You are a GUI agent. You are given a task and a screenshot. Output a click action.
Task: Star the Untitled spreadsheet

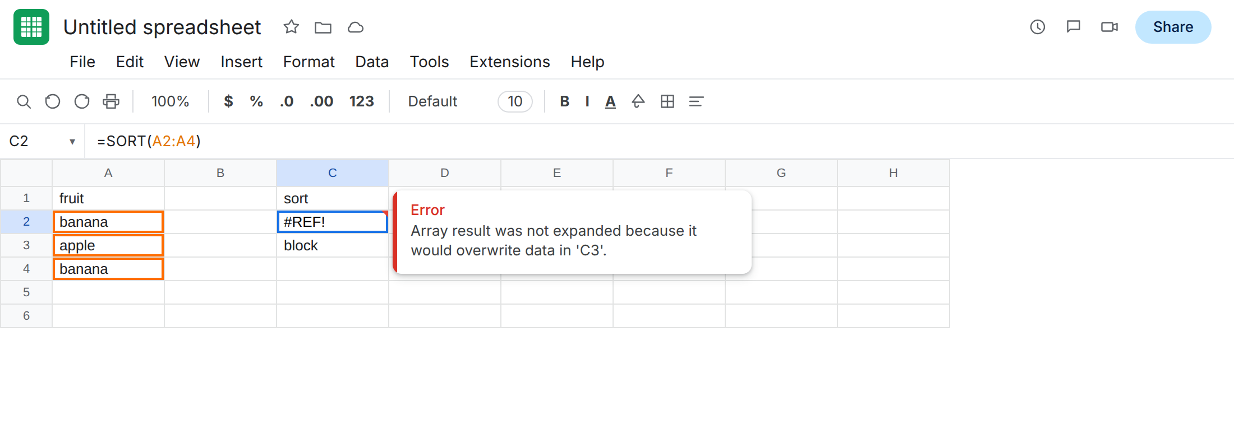pos(291,27)
